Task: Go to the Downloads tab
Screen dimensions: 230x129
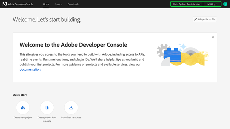Action: point(73,4)
